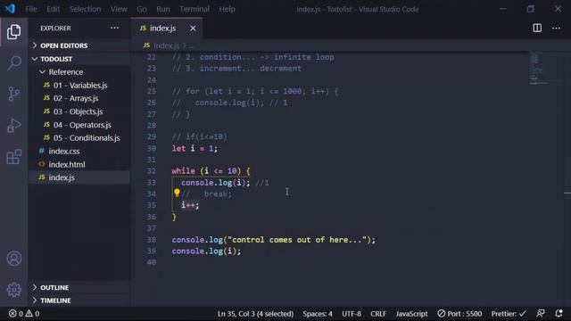Viewport: 571px width, 321px height.
Task: Click line number 32 in gutter
Action: [152, 171]
